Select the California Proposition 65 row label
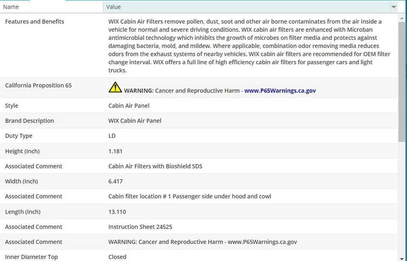 [x=39, y=85]
